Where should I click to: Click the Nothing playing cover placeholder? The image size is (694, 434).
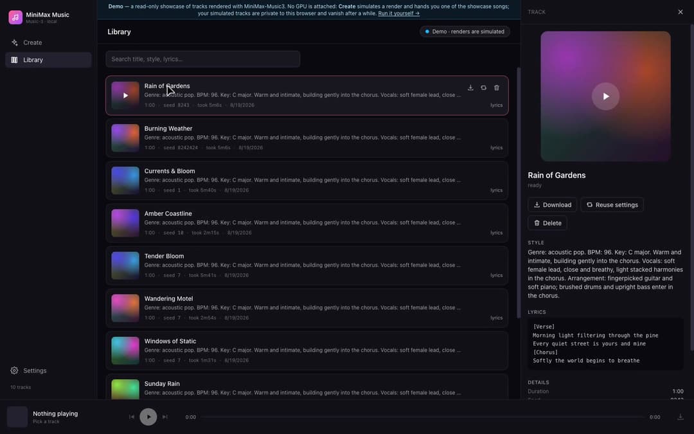click(x=17, y=417)
